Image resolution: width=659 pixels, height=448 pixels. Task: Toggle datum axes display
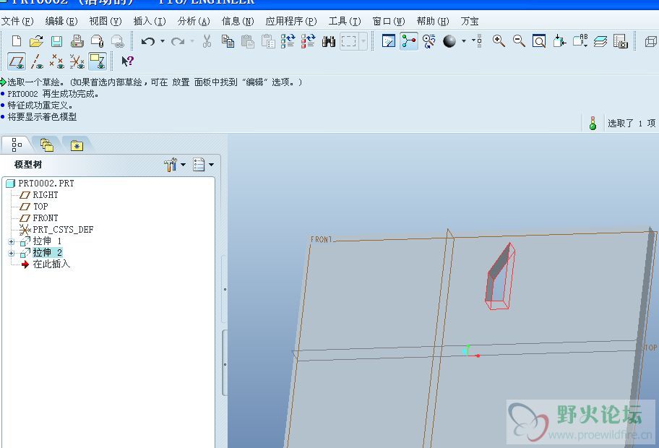pos(37,61)
